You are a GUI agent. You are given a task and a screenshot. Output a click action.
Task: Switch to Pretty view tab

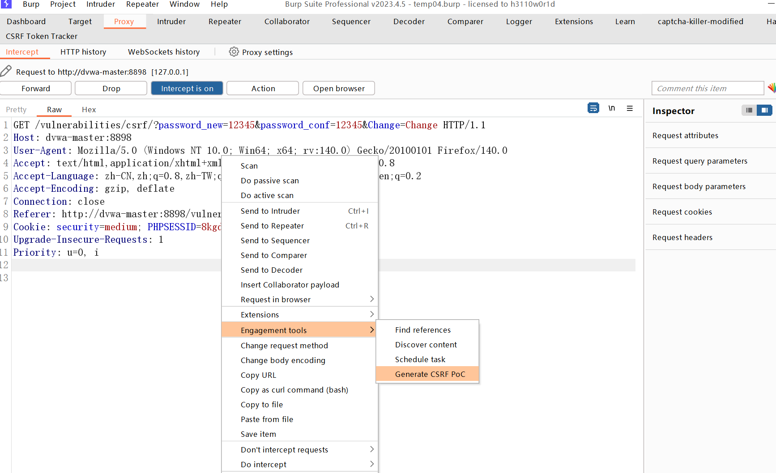16,110
